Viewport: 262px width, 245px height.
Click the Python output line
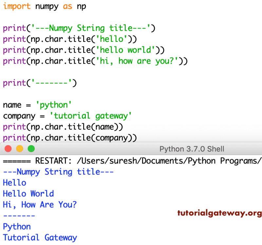16,226
